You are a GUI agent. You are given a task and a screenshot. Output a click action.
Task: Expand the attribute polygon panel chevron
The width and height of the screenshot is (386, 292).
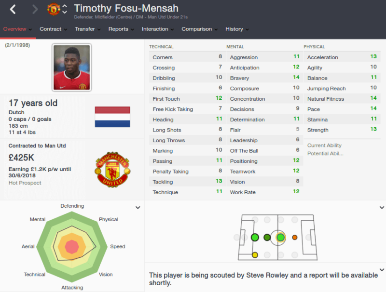click(138, 208)
